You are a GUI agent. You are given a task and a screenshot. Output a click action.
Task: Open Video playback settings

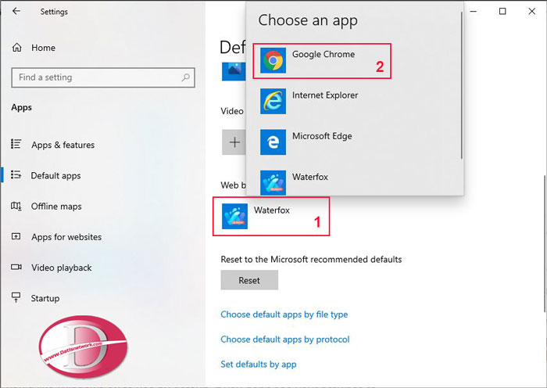point(62,268)
